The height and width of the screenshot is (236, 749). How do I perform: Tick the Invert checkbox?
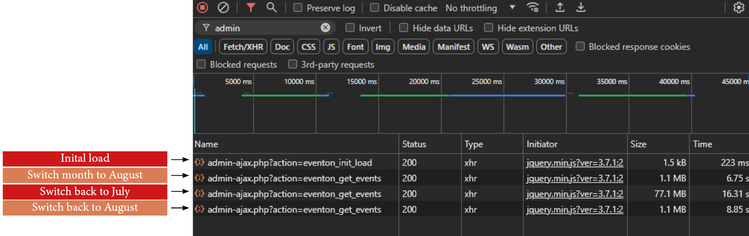(350, 28)
